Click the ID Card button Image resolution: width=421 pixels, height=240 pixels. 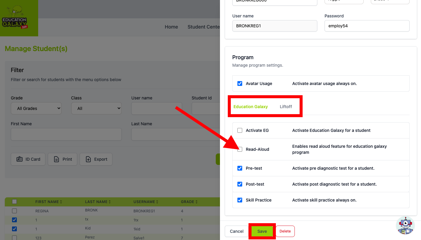pyautogui.click(x=28, y=159)
